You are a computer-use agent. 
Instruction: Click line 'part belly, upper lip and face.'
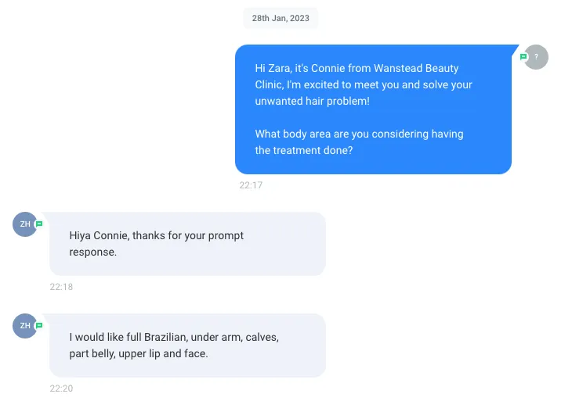[x=139, y=353]
